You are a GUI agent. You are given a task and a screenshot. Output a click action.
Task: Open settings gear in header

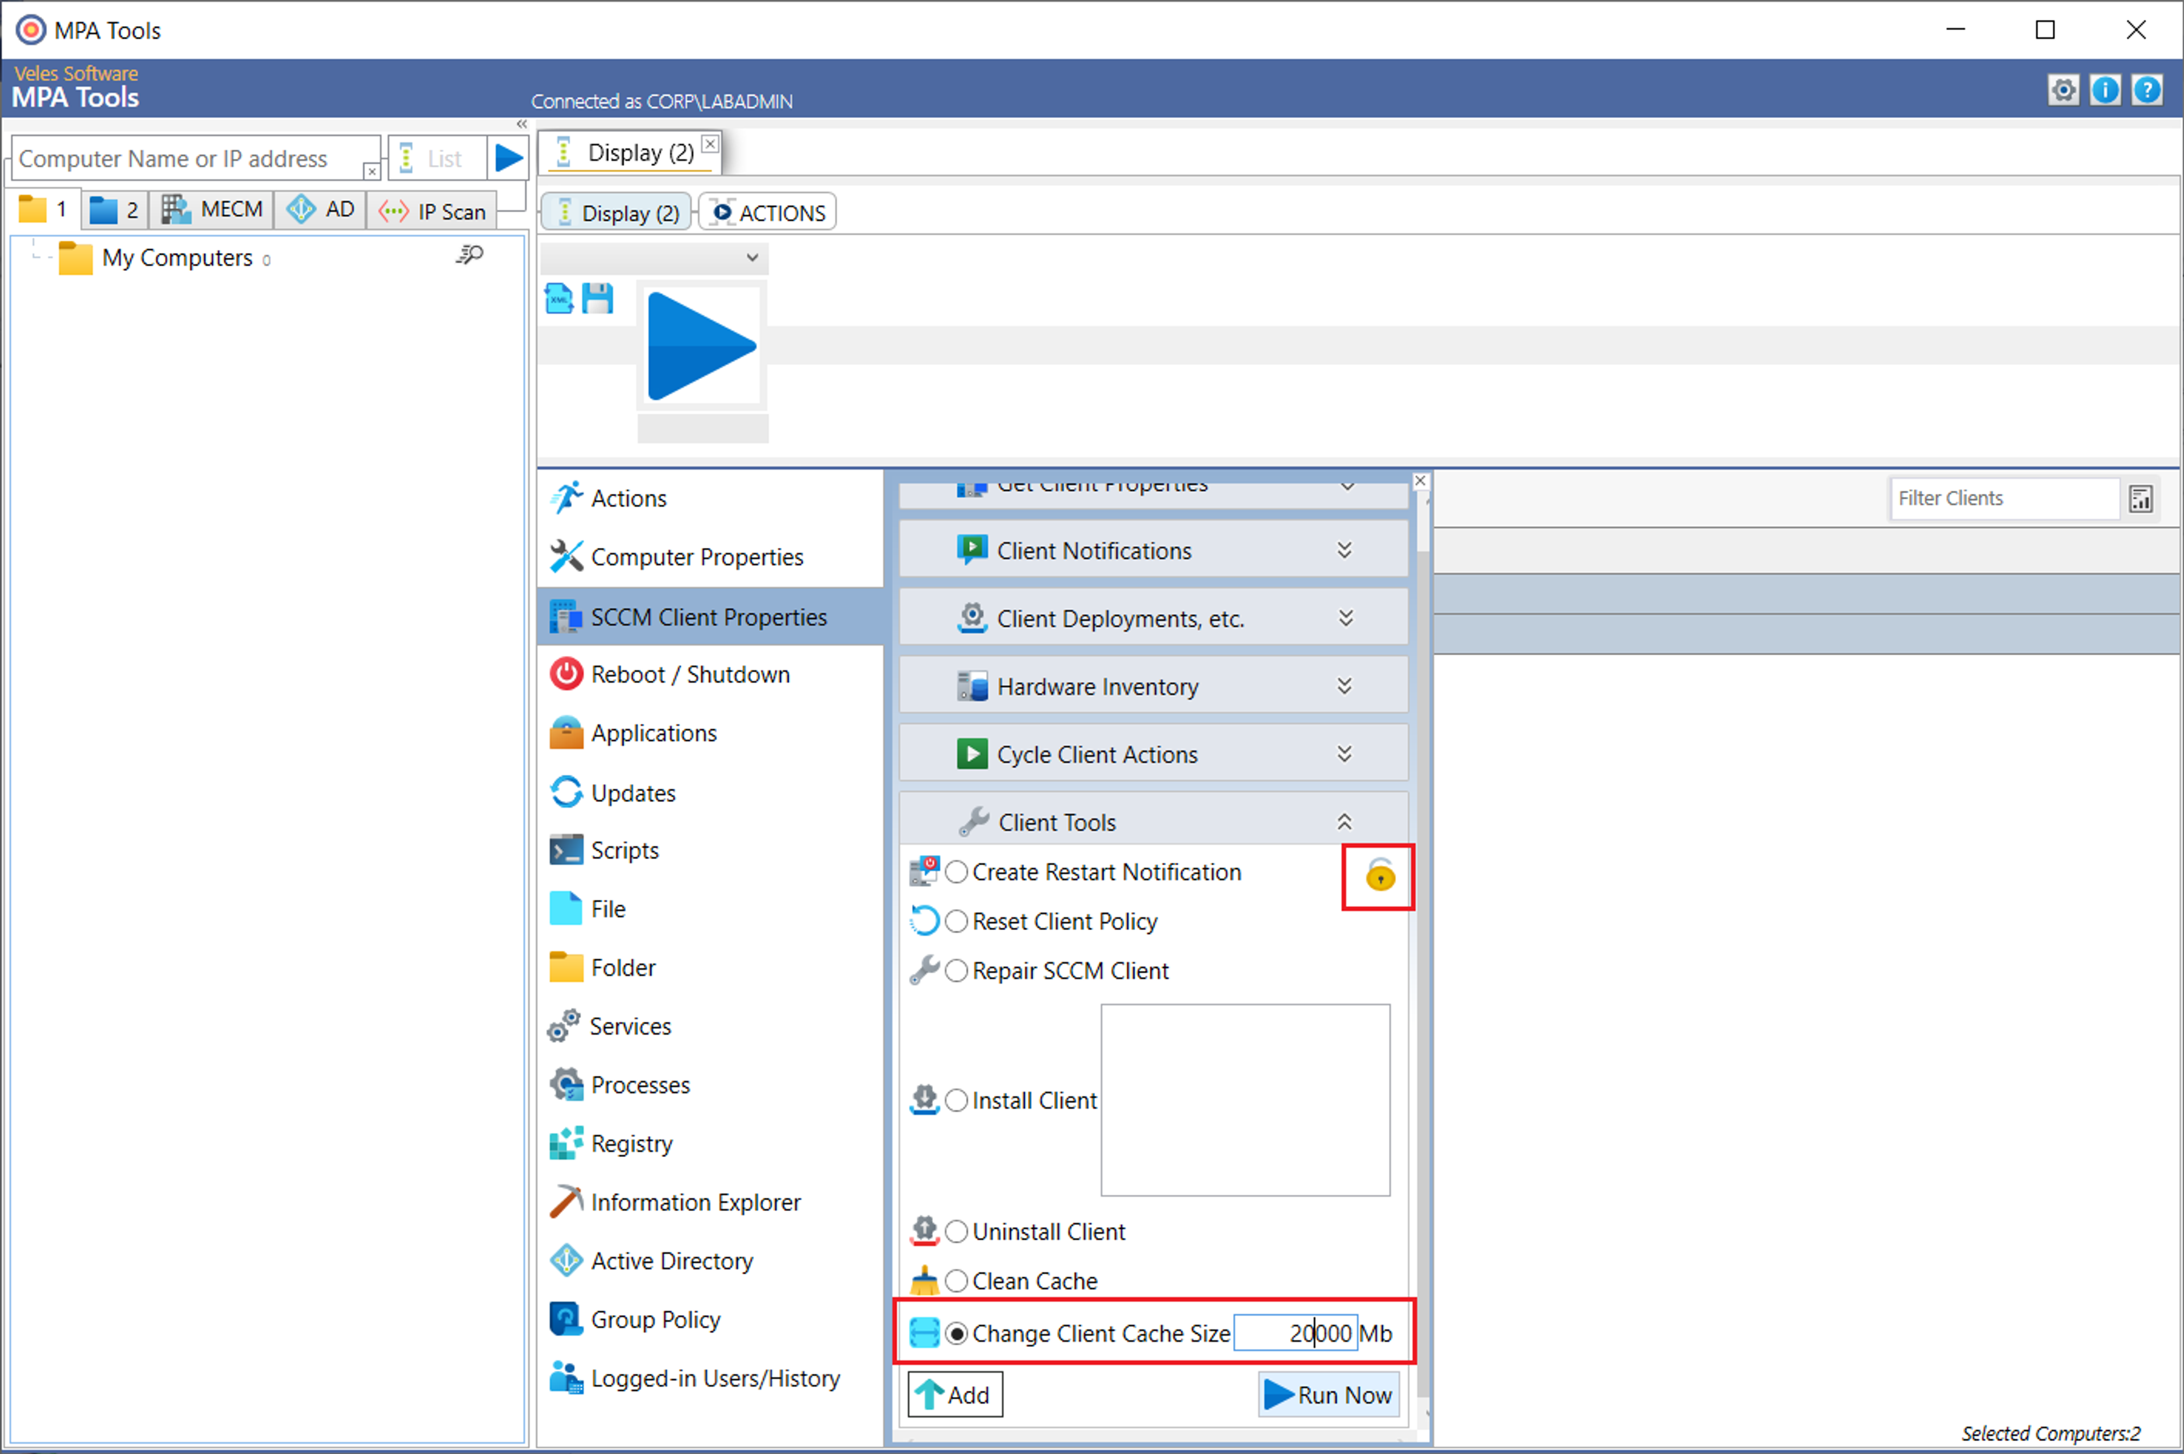(2062, 91)
